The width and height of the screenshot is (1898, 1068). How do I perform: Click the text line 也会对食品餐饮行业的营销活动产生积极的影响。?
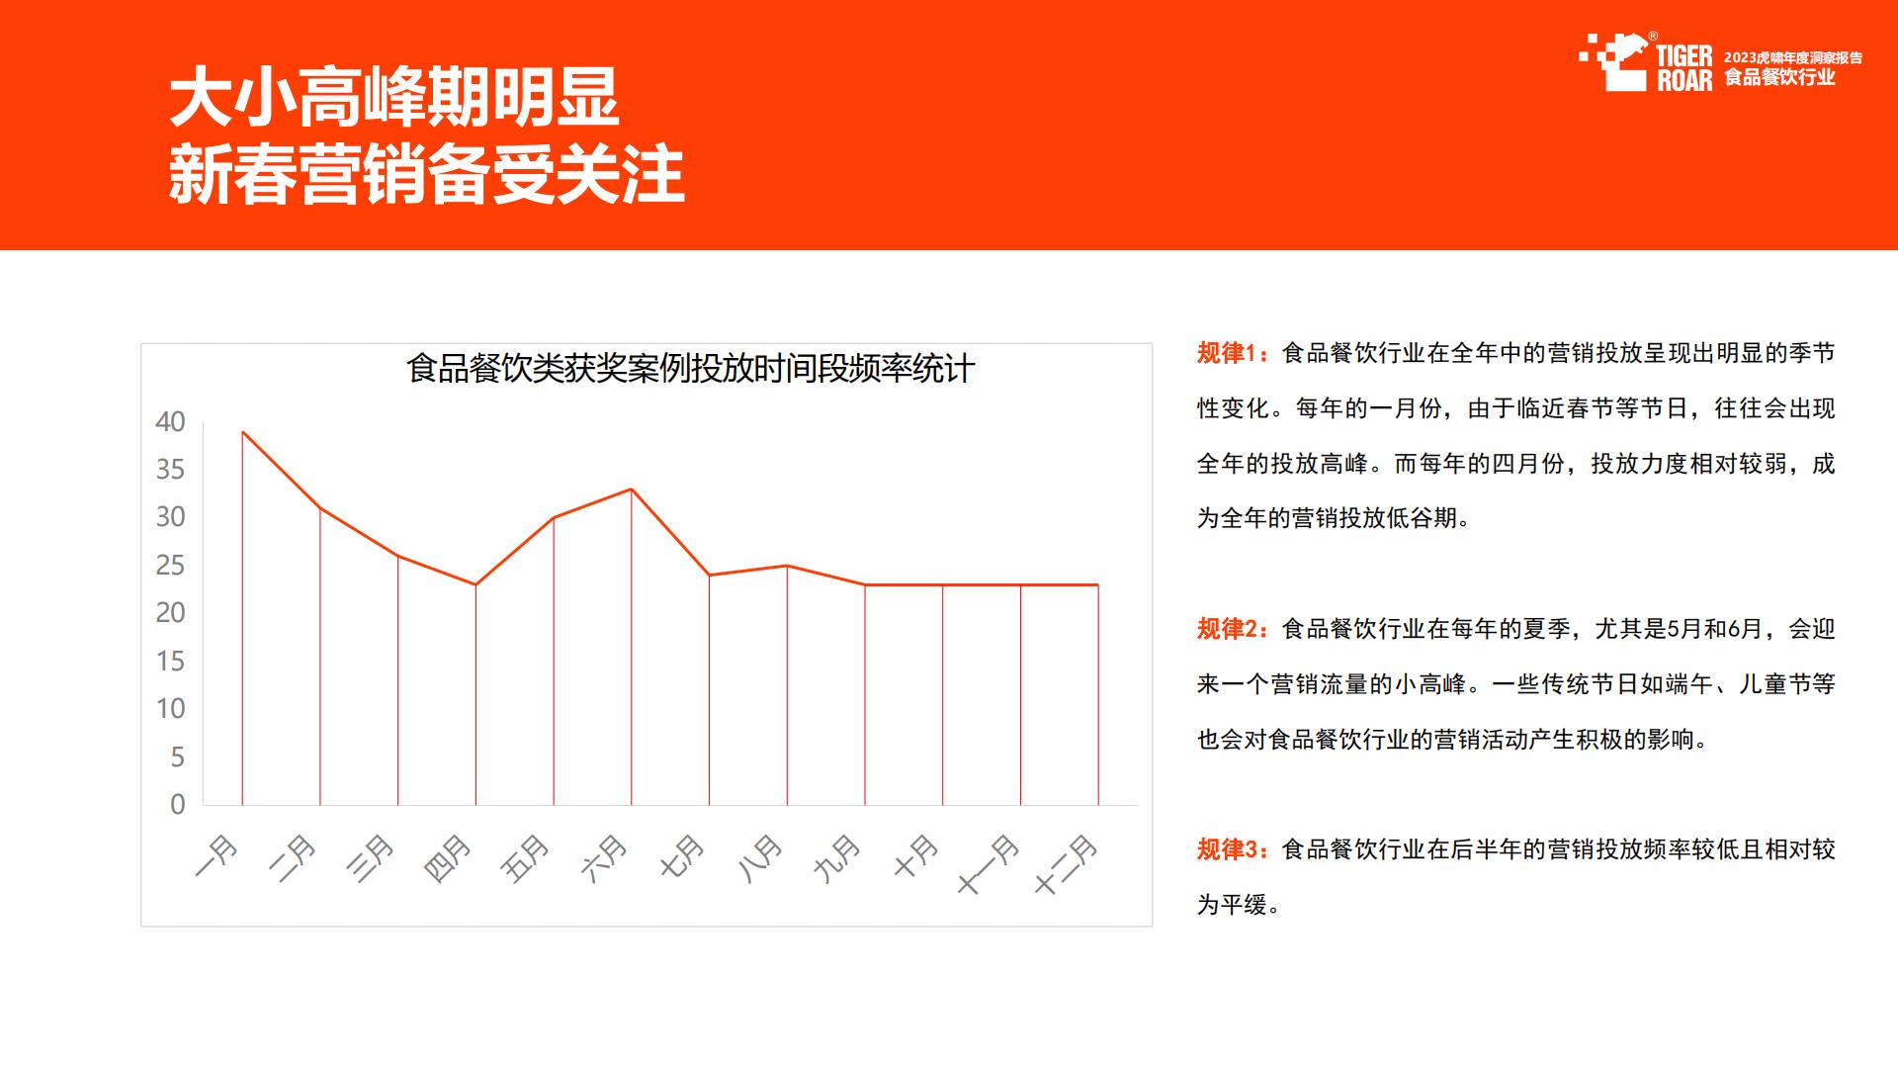tap(1453, 740)
